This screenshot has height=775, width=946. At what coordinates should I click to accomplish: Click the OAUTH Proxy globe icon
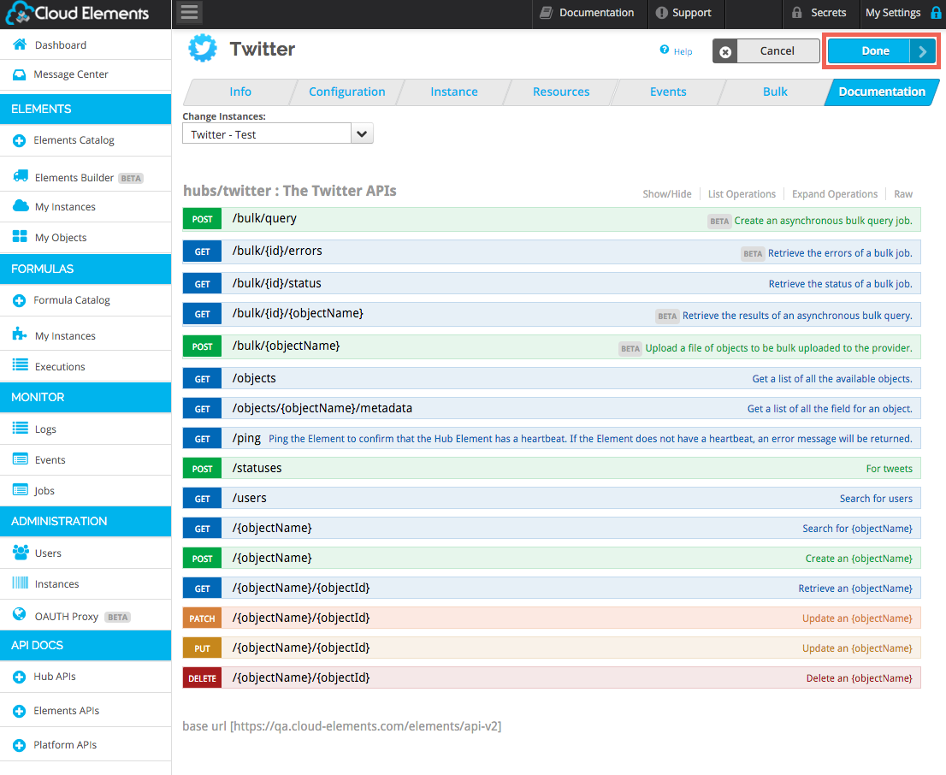click(20, 614)
